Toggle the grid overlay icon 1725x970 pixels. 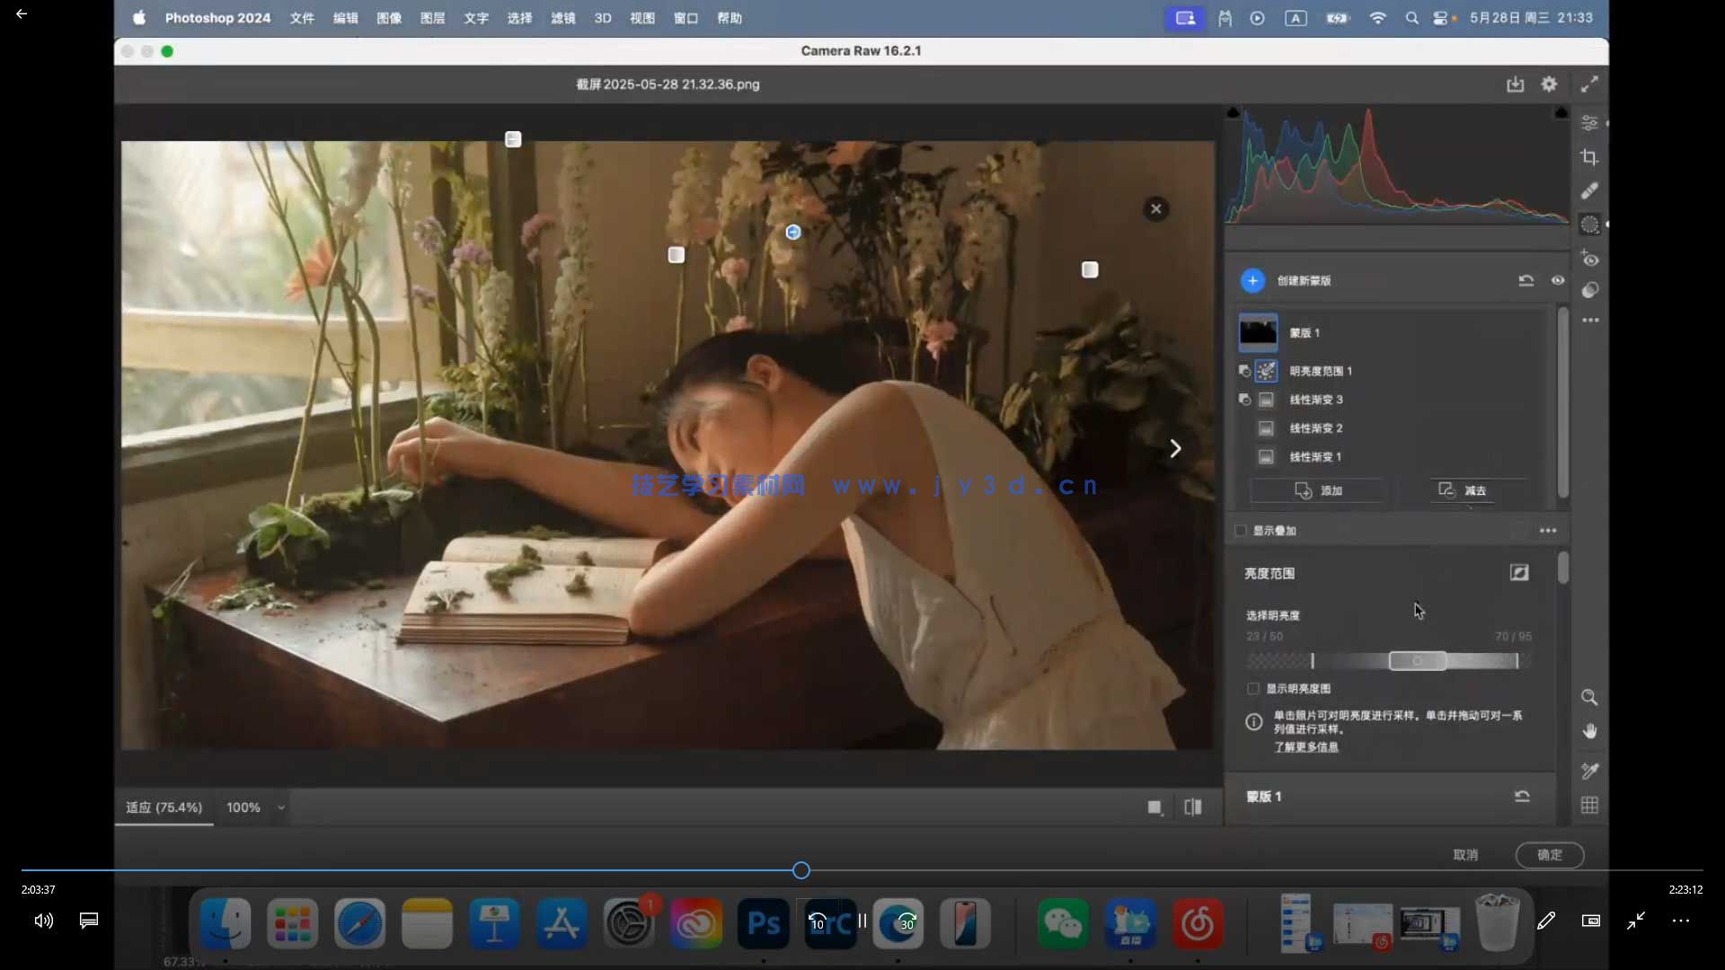pos(1589,805)
